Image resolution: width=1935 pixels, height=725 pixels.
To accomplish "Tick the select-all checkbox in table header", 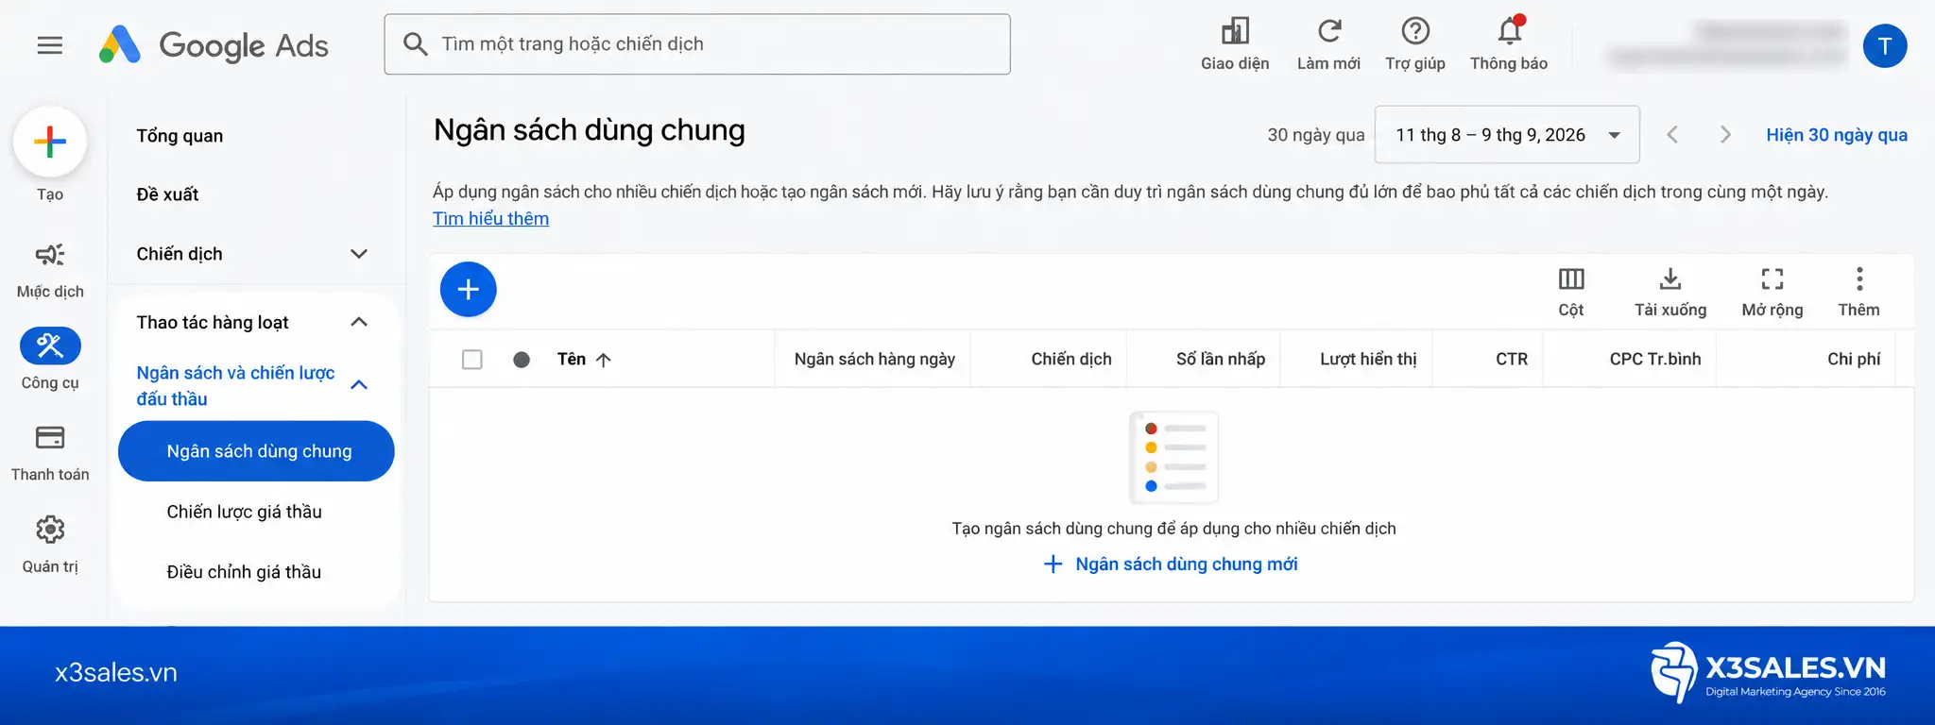I will tap(472, 360).
